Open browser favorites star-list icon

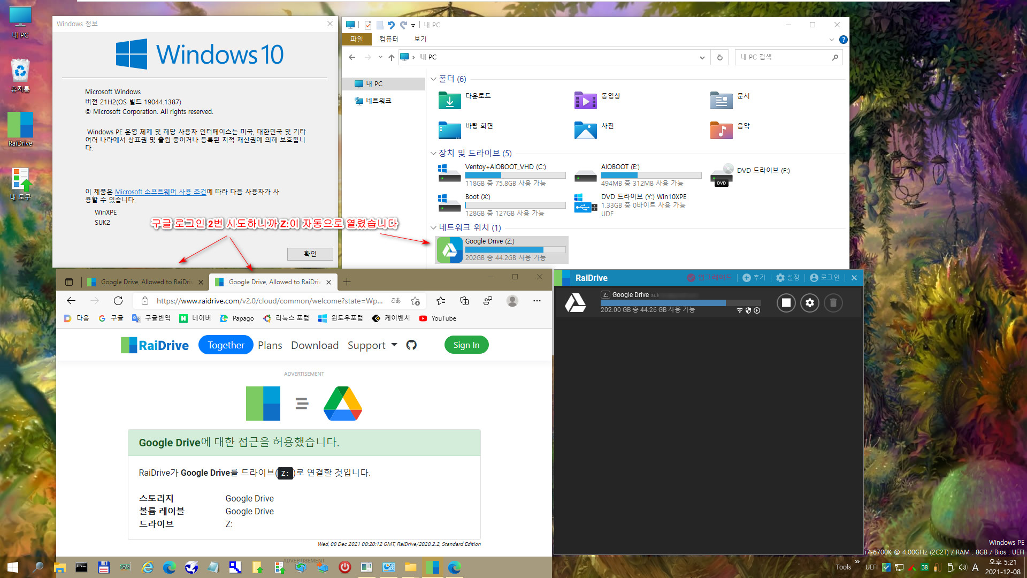(441, 301)
